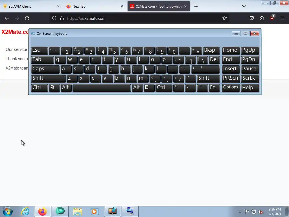Click the X2Mate.com logo link

coord(15,32)
